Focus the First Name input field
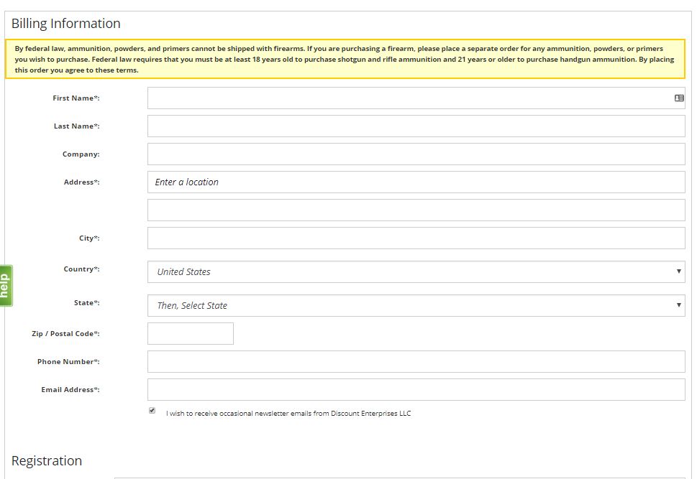This screenshot has width=697, height=479. 416,98
